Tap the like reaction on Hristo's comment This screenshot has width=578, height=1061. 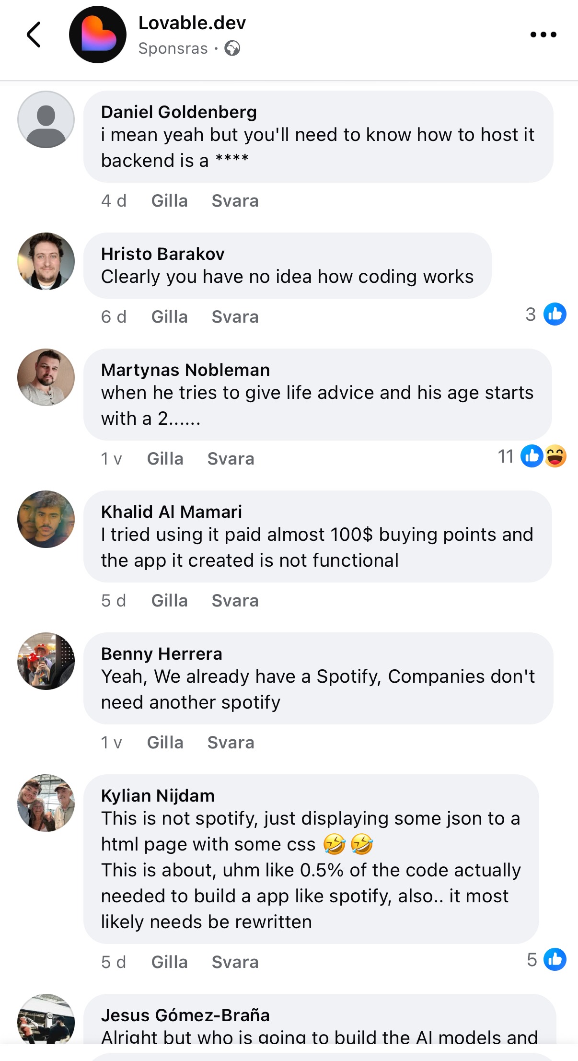555,314
